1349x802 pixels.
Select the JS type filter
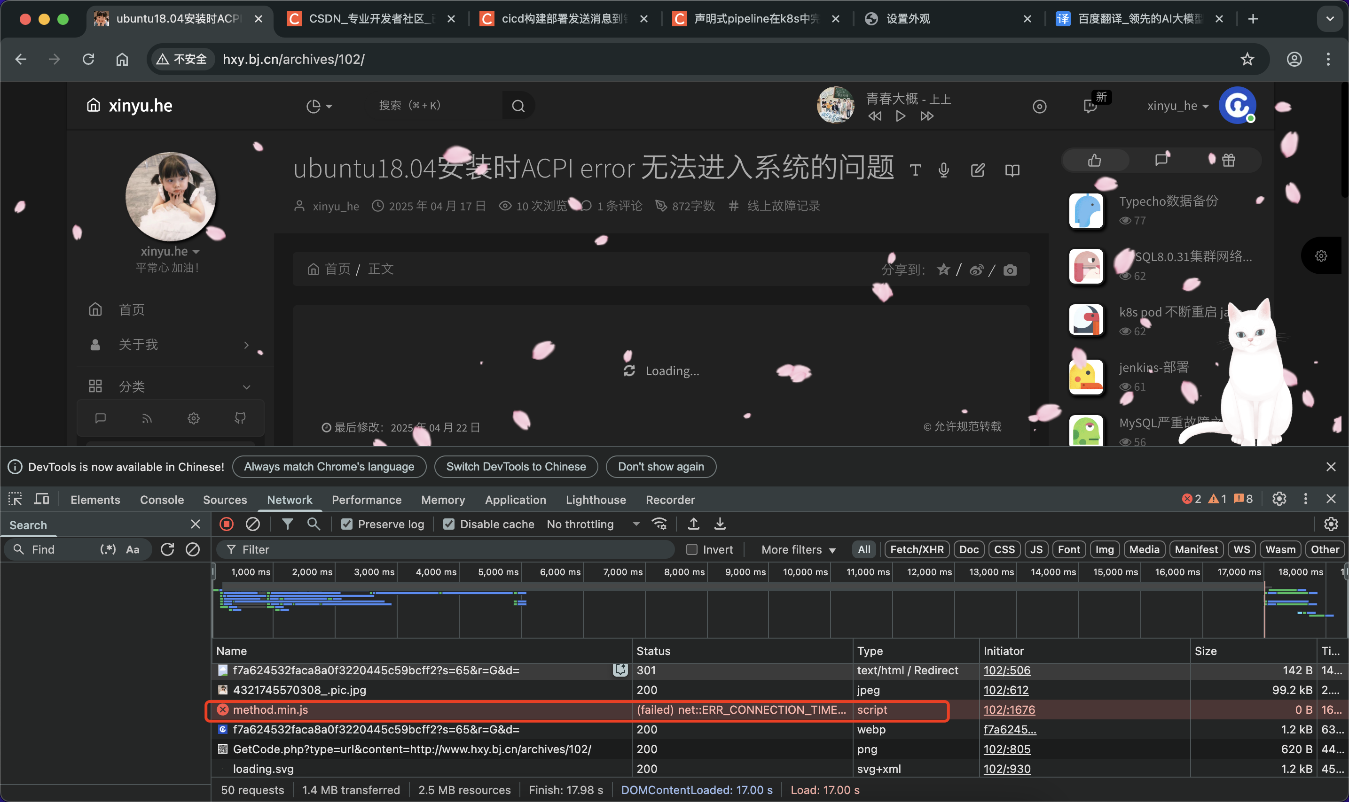coord(1036,549)
